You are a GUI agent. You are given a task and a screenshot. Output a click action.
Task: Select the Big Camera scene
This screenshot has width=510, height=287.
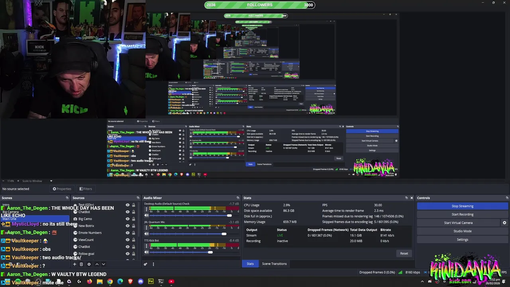(35, 212)
